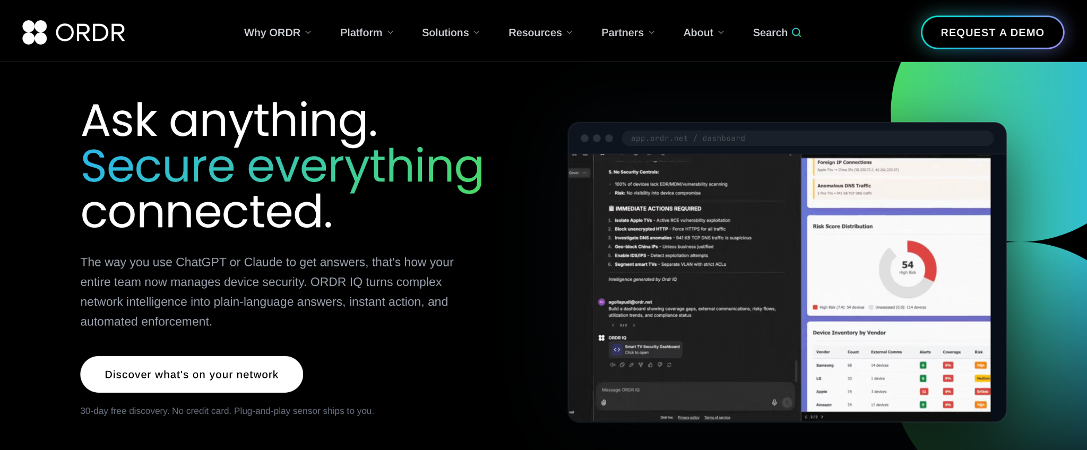The width and height of the screenshot is (1087, 450).
Task: Click the copy icon under the ORDR IQ reply
Action: click(622, 365)
